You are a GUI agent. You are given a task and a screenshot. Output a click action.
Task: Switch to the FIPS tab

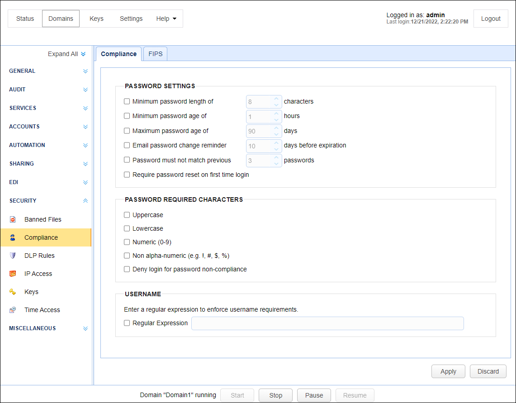(155, 54)
